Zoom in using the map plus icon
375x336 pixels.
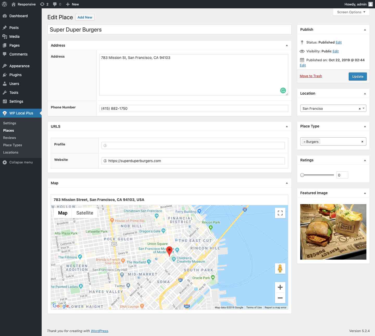click(x=280, y=287)
